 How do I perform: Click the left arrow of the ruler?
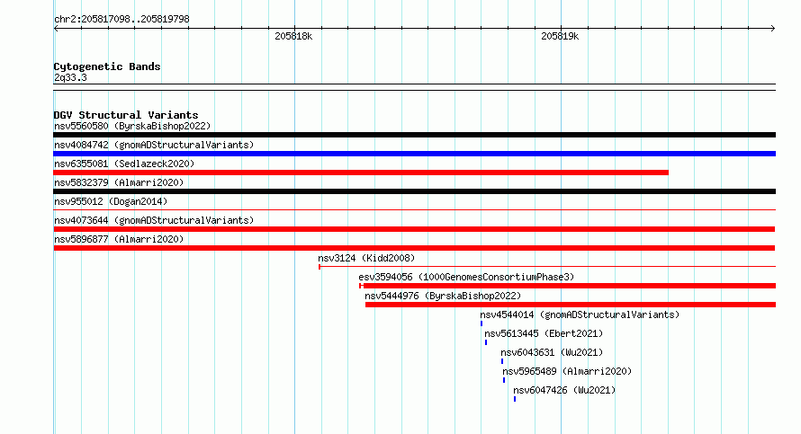[x=56, y=29]
